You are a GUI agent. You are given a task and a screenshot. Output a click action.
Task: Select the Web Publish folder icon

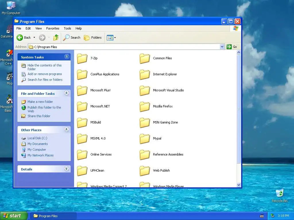(145, 171)
